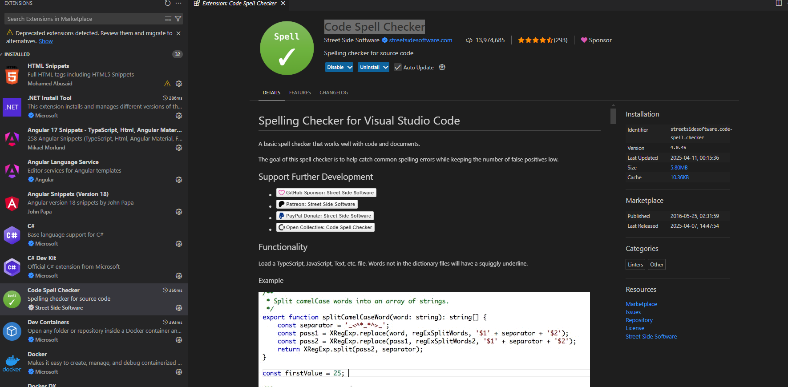Open manage gear for C# extension
The width and height of the screenshot is (788, 387).
(x=179, y=244)
